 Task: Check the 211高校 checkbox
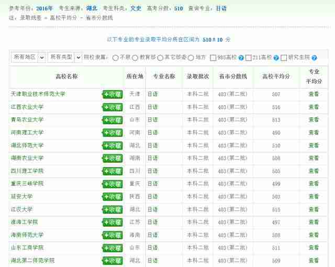tap(248, 58)
